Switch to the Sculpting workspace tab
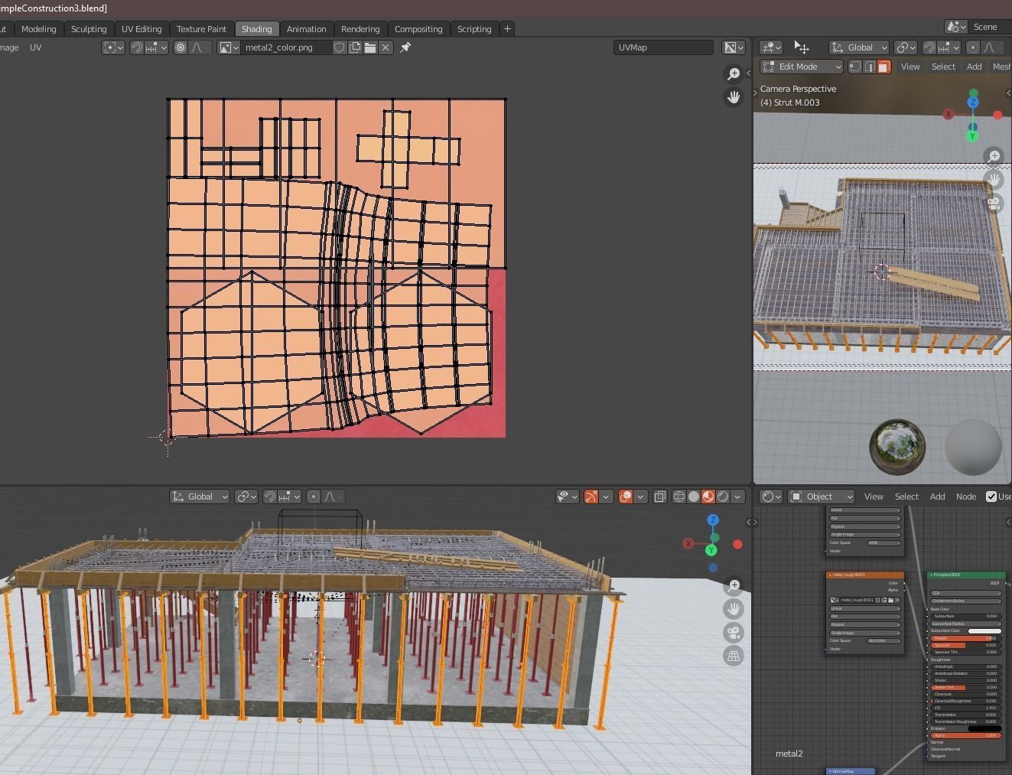Viewport: 1012px width, 775px height. tap(89, 29)
